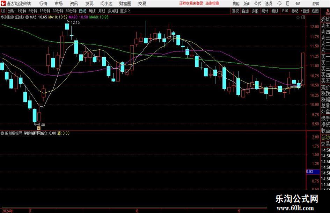Open the 选项 menu
The image size is (330, 213).
click(268, 3)
